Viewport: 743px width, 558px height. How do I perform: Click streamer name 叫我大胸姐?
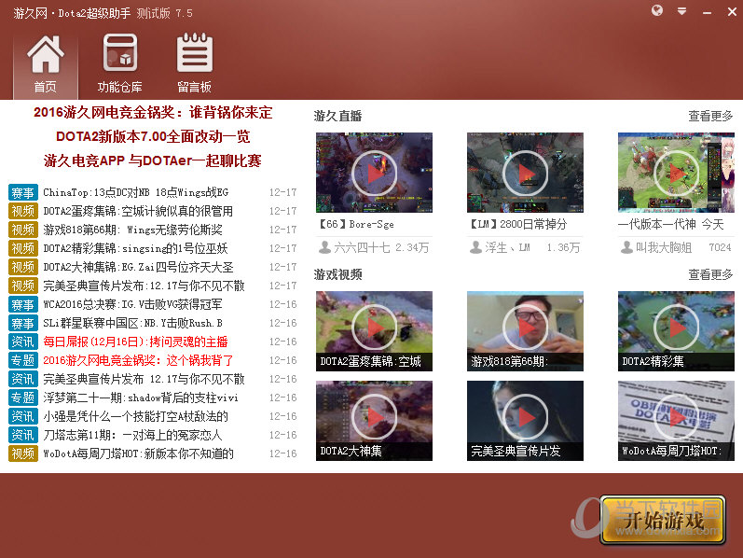pos(664,247)
